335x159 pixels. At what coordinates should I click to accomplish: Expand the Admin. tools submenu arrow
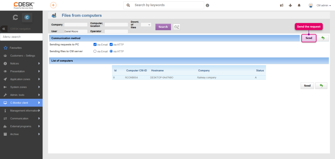39,95
